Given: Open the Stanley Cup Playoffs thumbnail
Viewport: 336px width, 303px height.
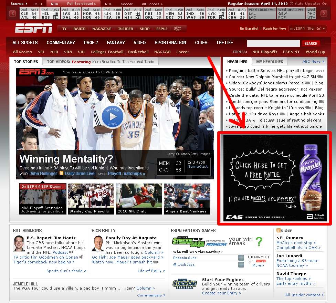Looking at the screenshot, I should point(91,199).
